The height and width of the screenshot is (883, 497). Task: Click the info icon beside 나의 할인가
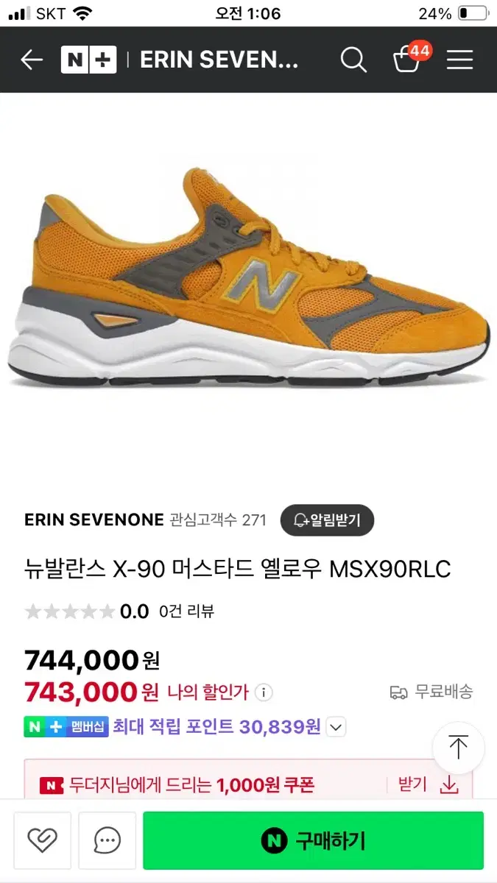264,692
